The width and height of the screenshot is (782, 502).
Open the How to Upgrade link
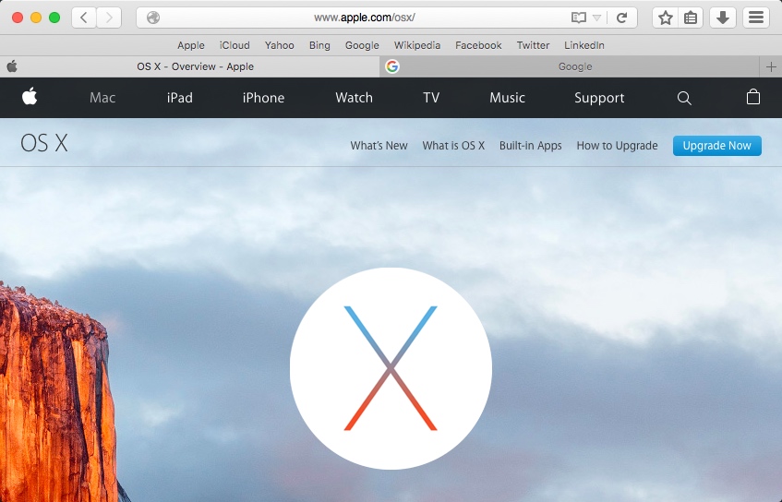[x=617, y=146]
